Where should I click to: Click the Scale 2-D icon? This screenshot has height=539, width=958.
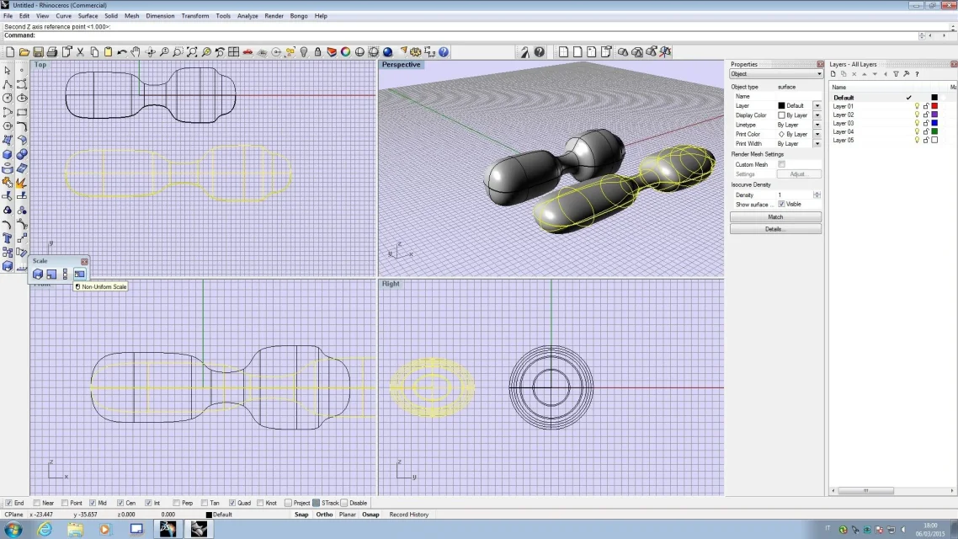click(52, 275)
